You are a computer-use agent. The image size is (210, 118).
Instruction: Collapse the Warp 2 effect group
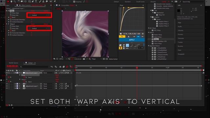[7, 24]
